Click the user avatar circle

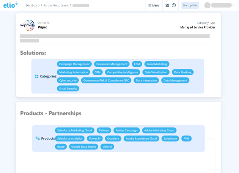[207, 5]
